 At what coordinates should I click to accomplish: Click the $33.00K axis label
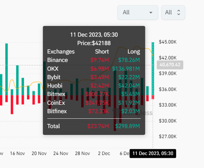point(168,105)
